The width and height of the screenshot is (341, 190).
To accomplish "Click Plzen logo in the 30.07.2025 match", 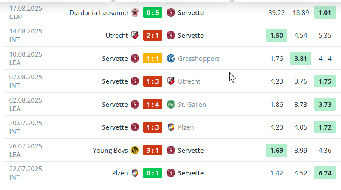I will (170, 127).
